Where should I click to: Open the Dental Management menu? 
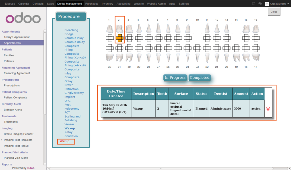point(70,3)
